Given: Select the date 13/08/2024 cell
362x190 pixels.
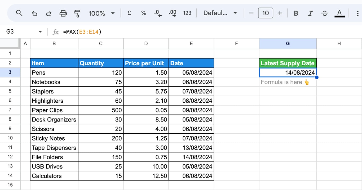Looking at the screenshot, I should (x=191, y=148).
